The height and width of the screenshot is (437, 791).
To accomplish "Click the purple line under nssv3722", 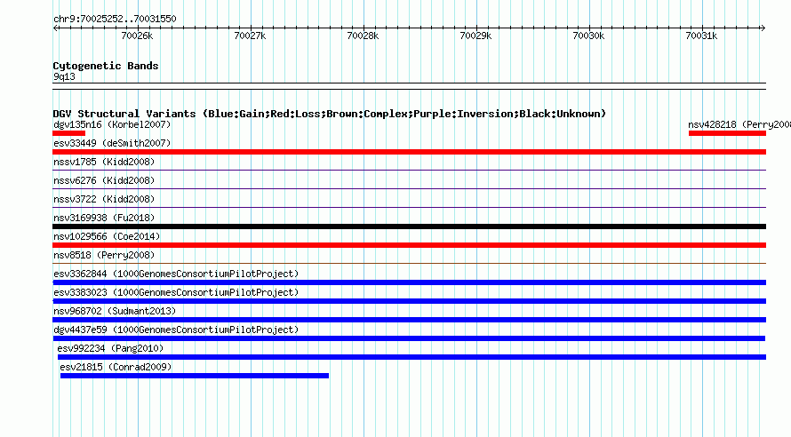I will click(x=409, y=208).
